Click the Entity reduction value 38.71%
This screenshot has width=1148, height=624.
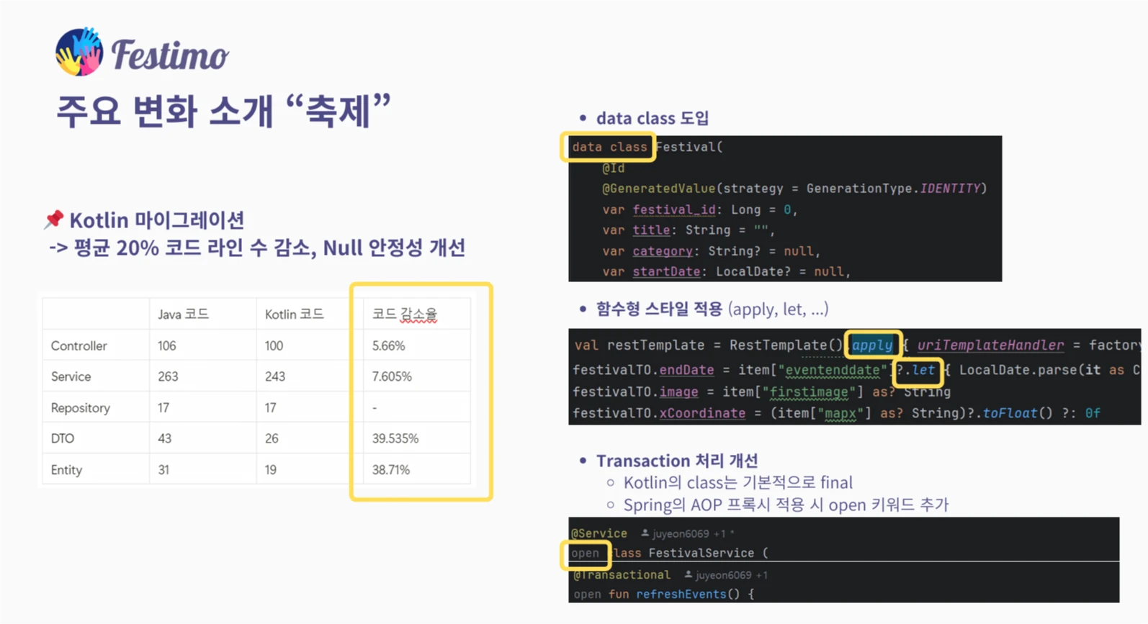(x=390, y=470)
